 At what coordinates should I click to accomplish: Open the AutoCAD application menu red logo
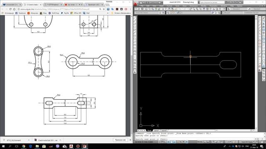(x=135, y=4)
